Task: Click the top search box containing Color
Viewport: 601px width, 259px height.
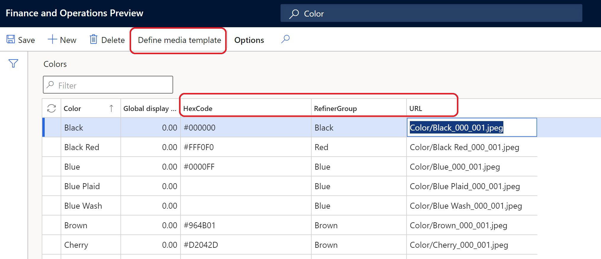Action: coord(431,13)
